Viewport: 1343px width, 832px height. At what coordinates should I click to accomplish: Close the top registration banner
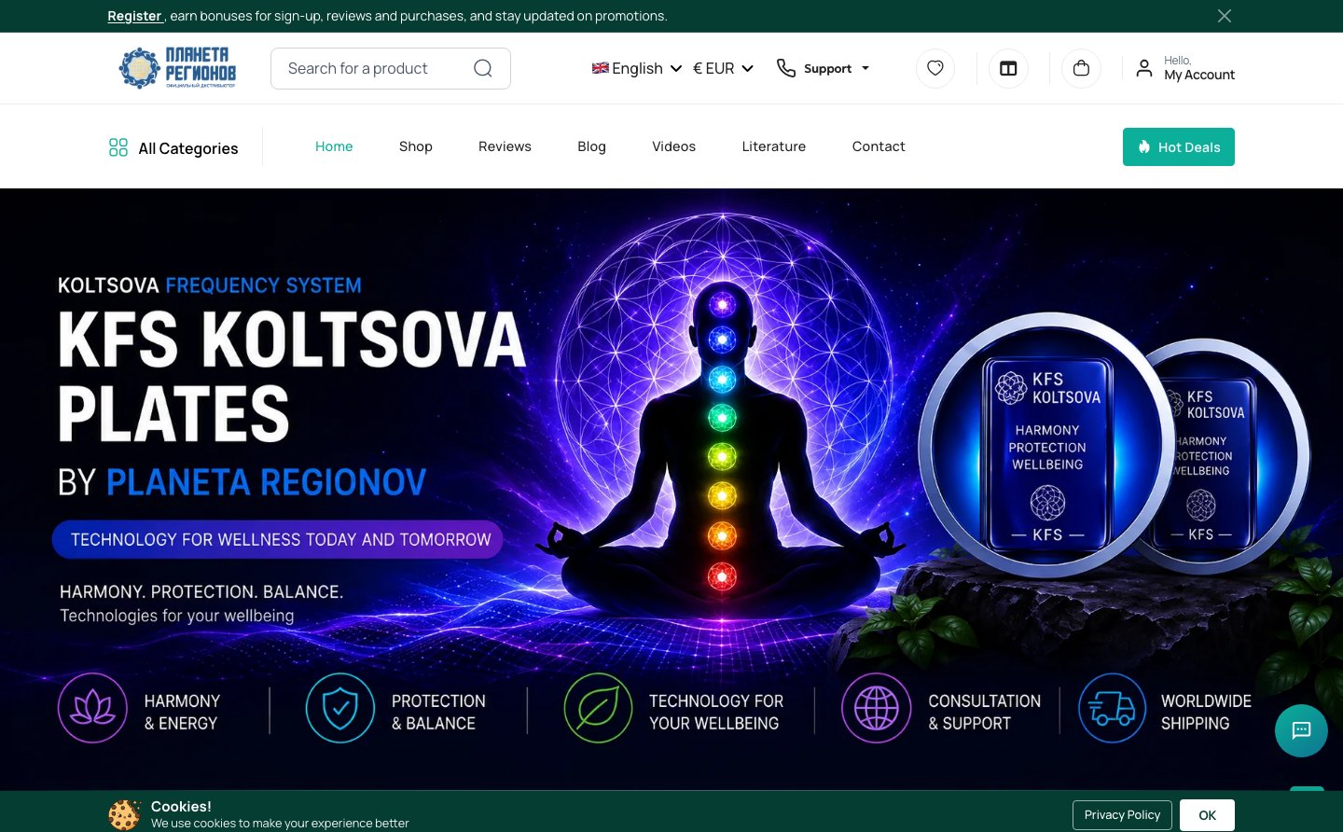click(x=1225, y=16)
